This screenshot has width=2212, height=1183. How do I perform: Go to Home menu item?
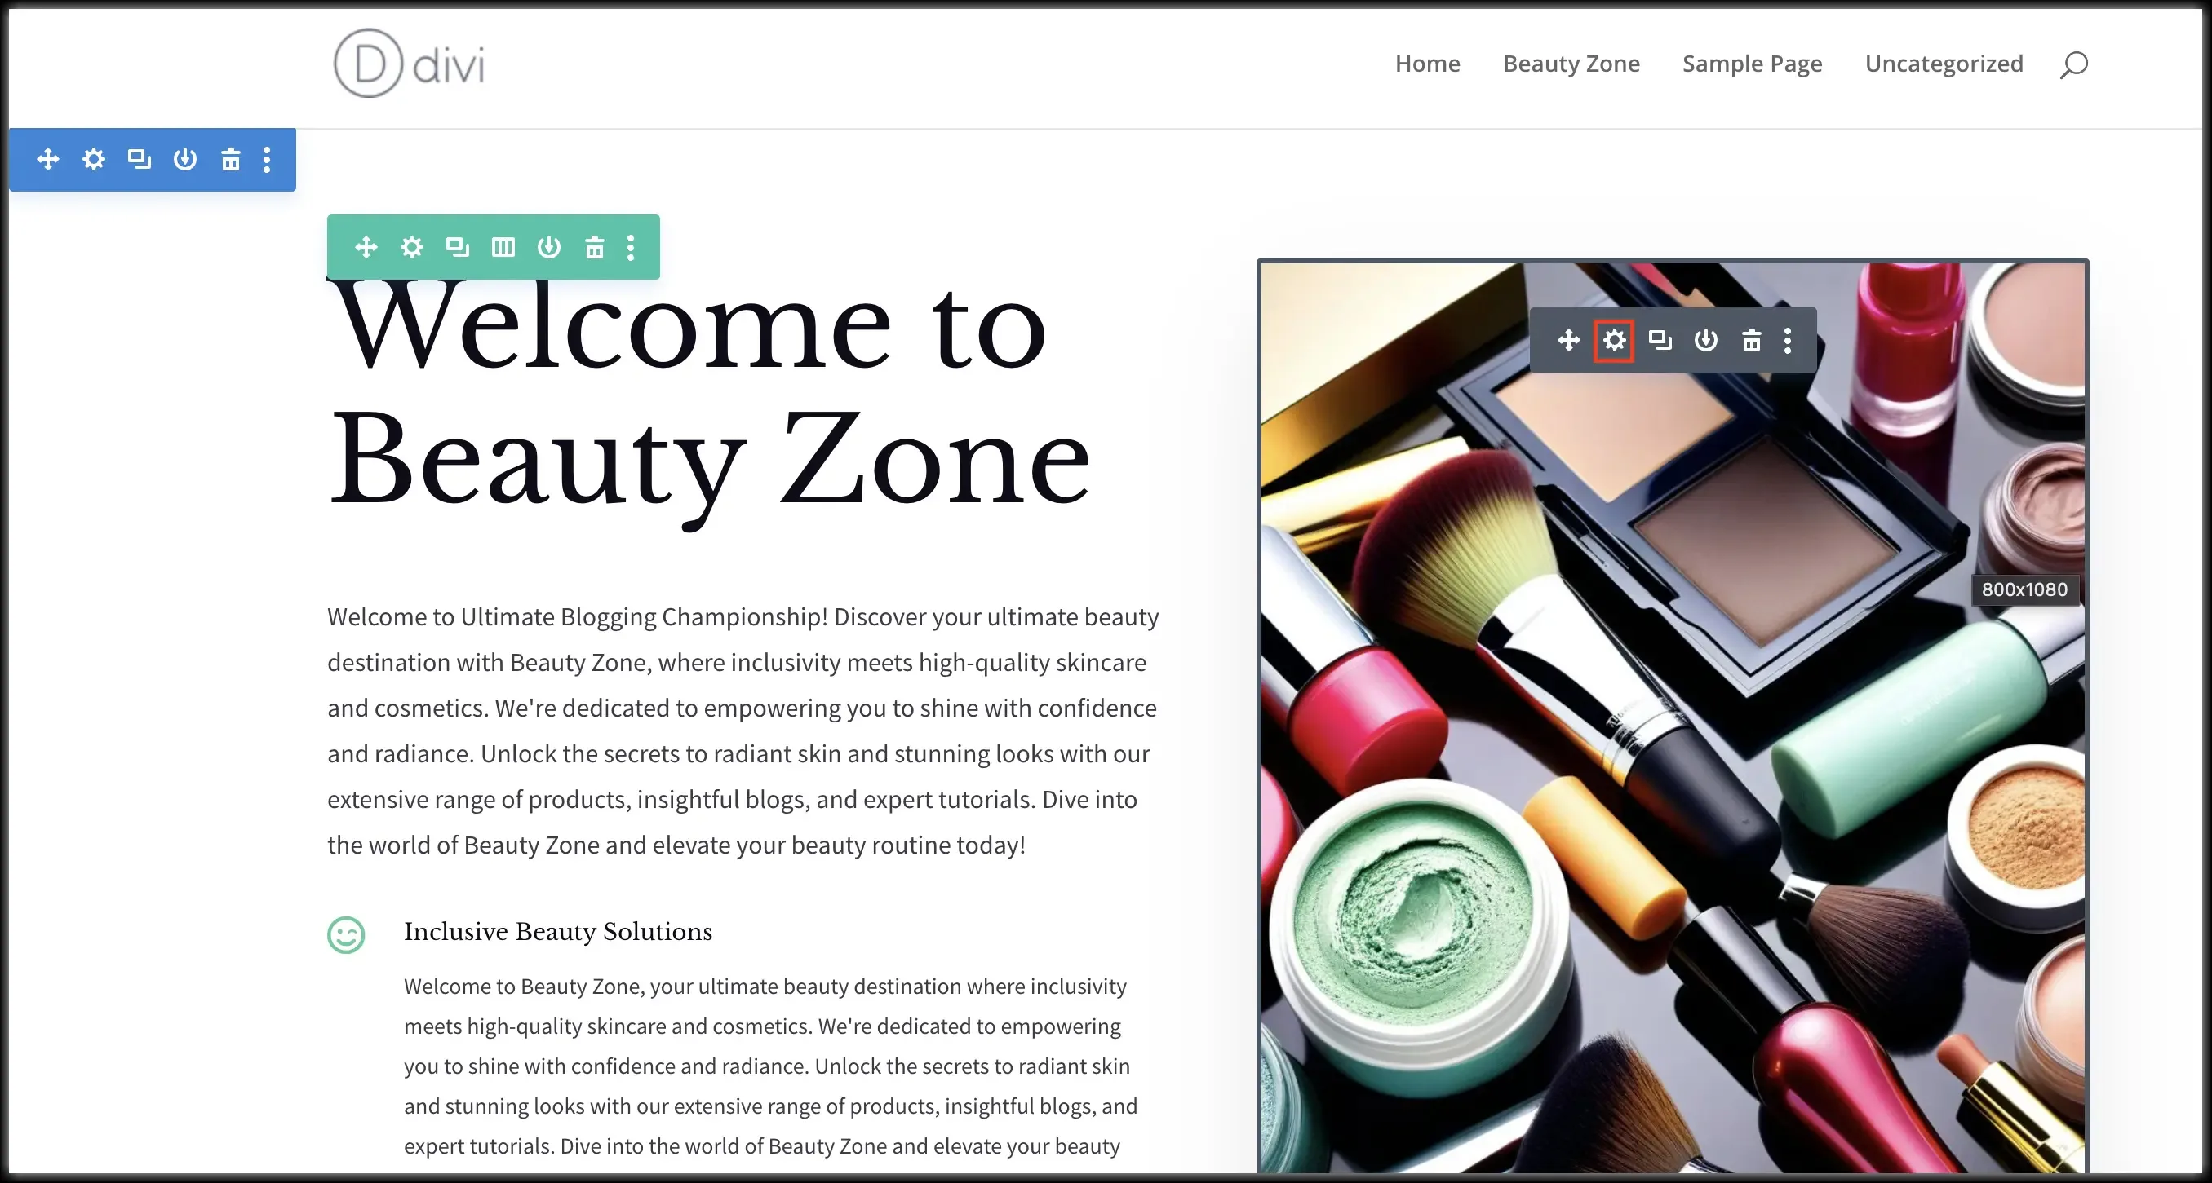pos(1427,64)
